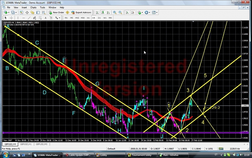The height and width of the screenshot is (158, 252).
Task: Click the volume icon in system tray
Action: click(241, 155)
